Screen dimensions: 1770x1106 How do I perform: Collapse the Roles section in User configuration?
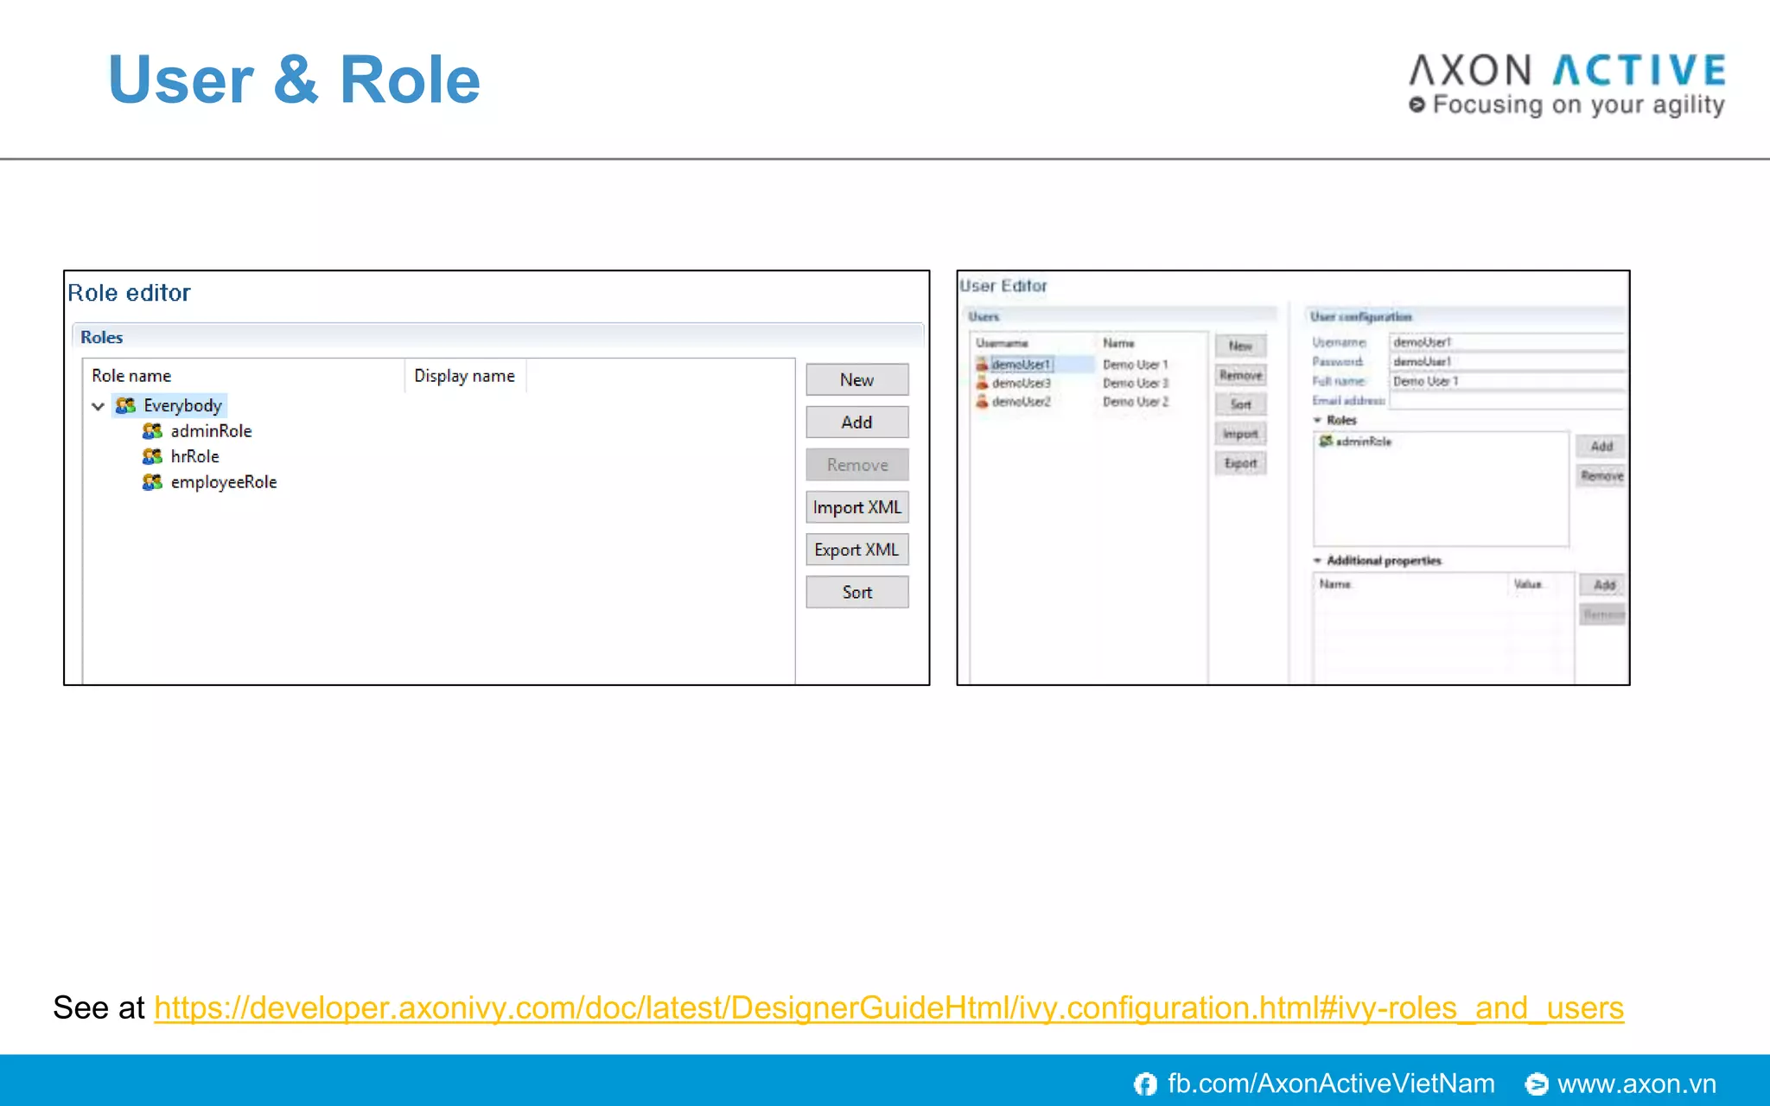pyautogui.click(x=1318, y=420)
